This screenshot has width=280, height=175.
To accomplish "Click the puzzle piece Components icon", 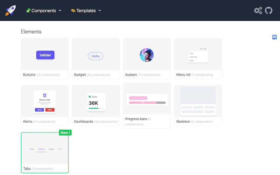I will pos(28,10).
